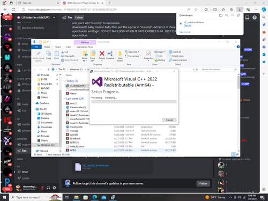The image size is (268, 201).
Task: Click Invert selection in the Explorer ribbon
Action: click(178, 60)
